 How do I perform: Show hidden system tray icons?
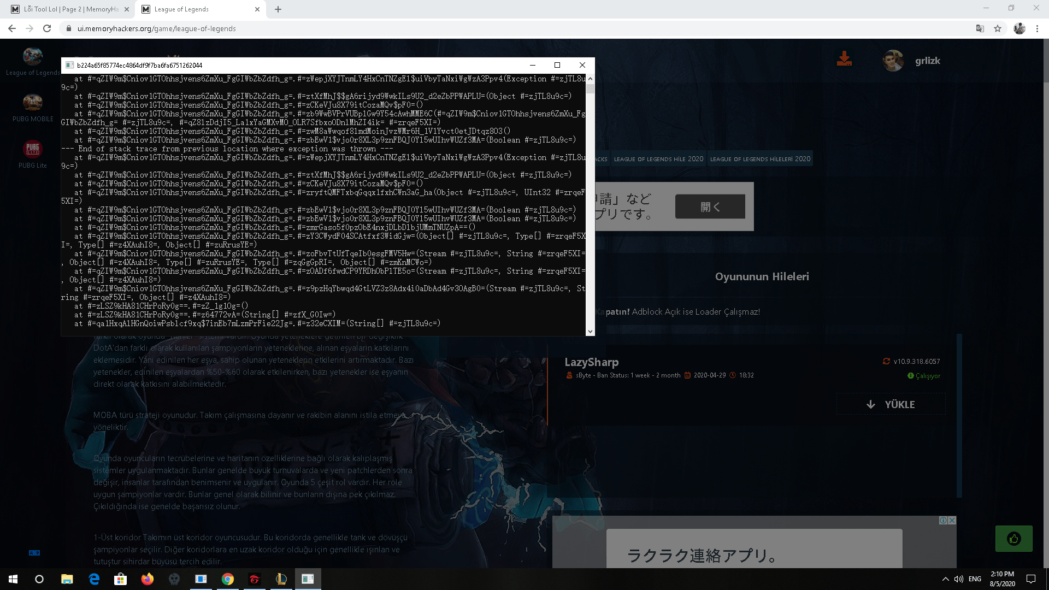[945, 579]
